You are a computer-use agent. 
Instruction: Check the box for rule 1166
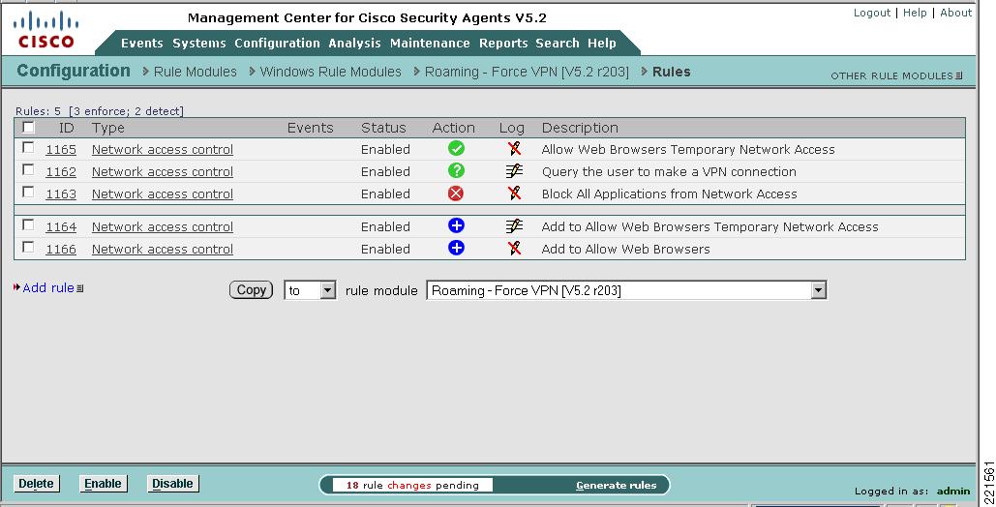[x=28, y=247]
